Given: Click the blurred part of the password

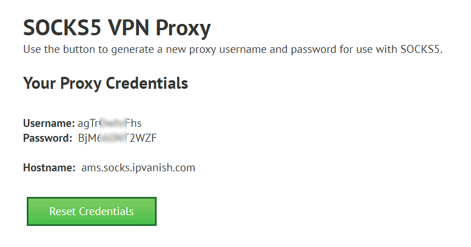Looking at the screenshot, I should [113, 138].
